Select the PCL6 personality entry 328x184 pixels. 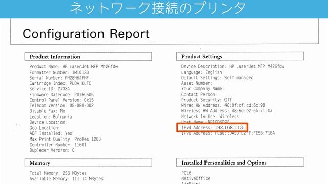click(x=187, y=173)
